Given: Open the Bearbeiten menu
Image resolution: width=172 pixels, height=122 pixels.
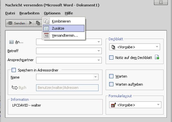Looking at the screenshot, I should coord(29,13).
